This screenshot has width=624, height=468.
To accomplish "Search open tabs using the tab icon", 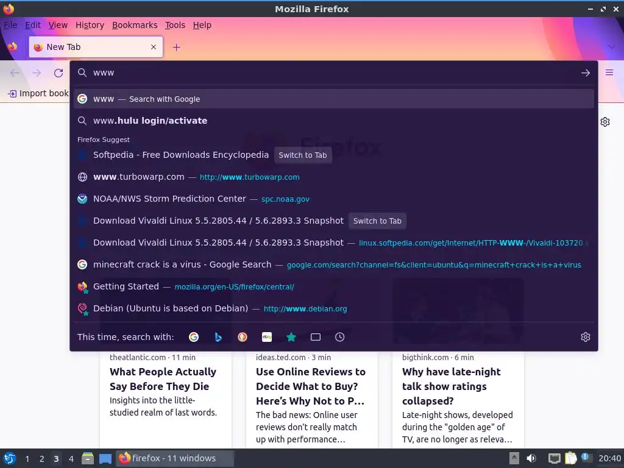I will click(316, 337).
